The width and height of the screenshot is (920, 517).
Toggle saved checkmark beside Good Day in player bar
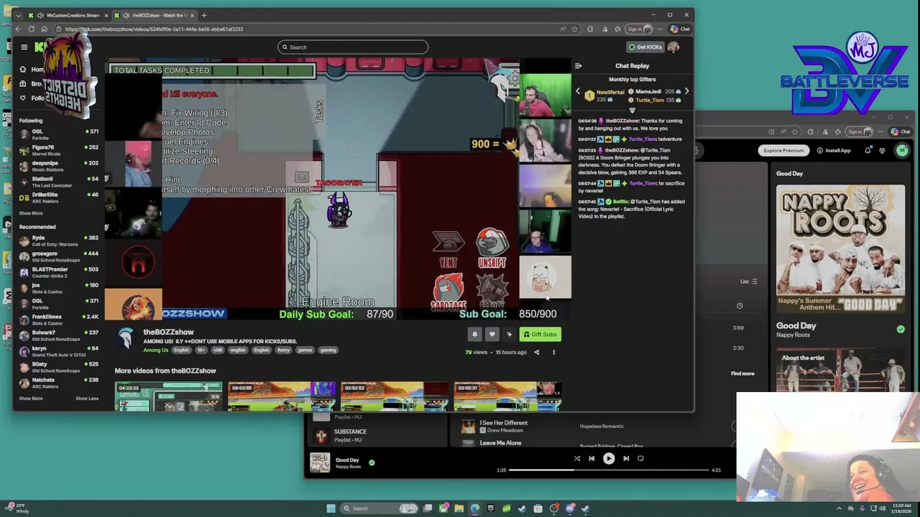[372, 462]
